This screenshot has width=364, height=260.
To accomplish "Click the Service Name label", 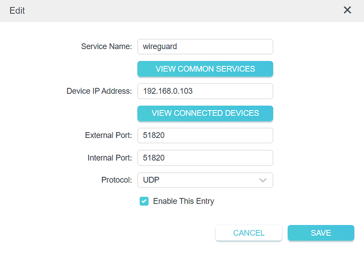I will (106, 46).
